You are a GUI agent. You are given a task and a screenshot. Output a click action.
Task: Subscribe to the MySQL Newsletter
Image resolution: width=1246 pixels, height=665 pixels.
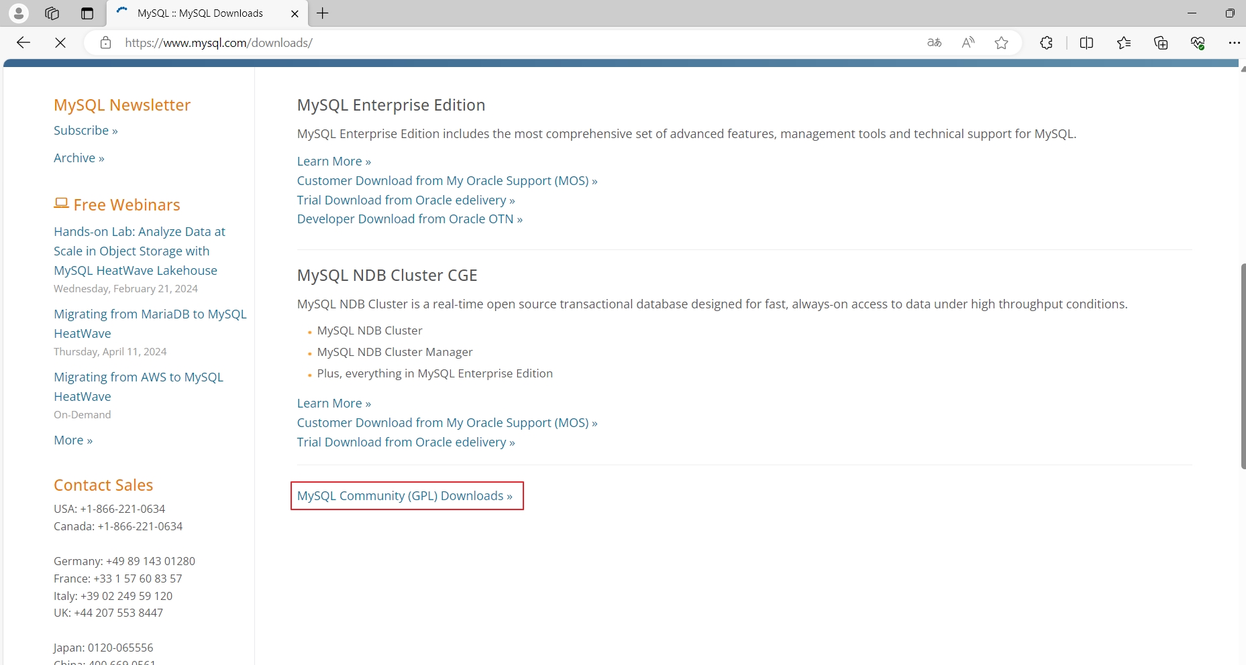[86, 130]
